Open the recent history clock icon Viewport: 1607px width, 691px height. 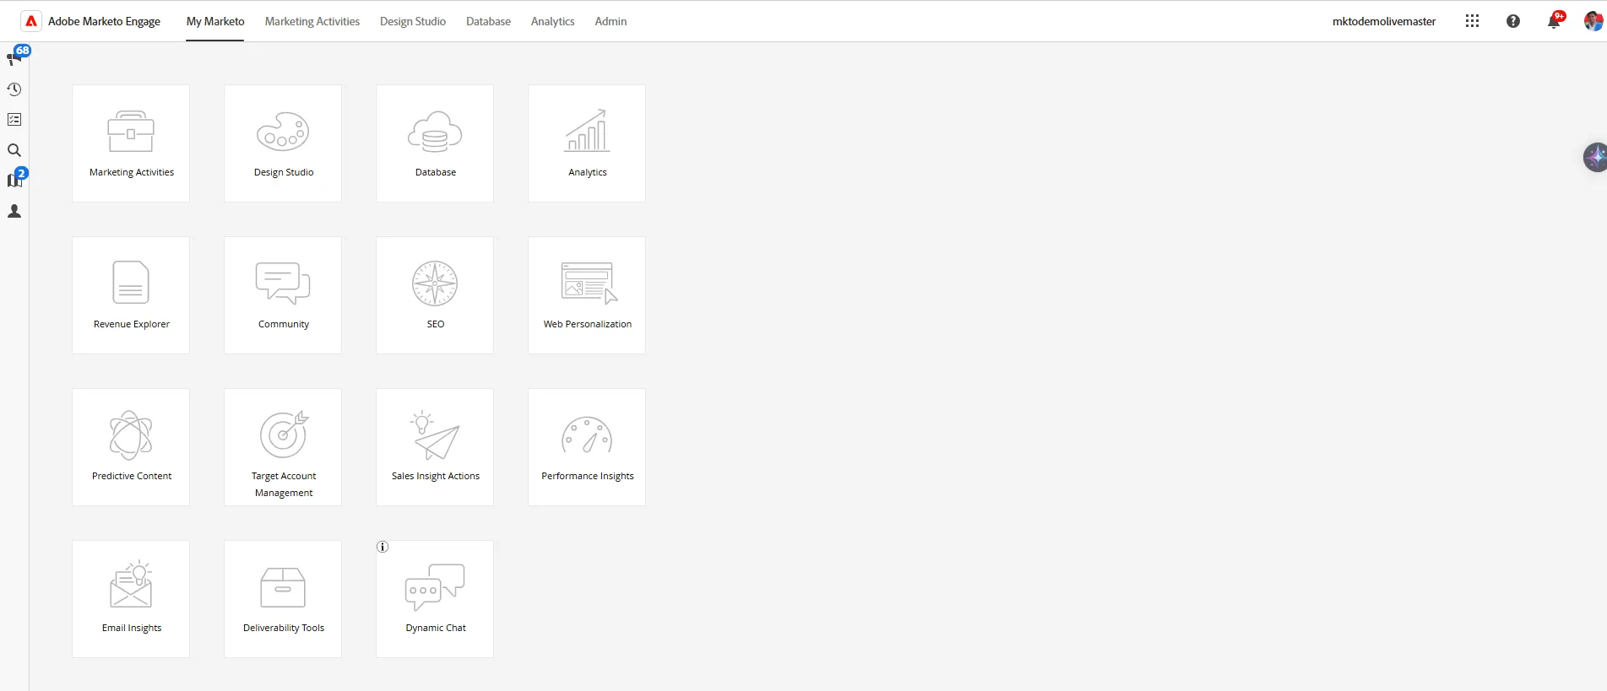pos(14,89)
